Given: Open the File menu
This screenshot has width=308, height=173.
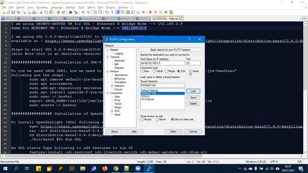Looking at the screenshot, I should 3,8.
